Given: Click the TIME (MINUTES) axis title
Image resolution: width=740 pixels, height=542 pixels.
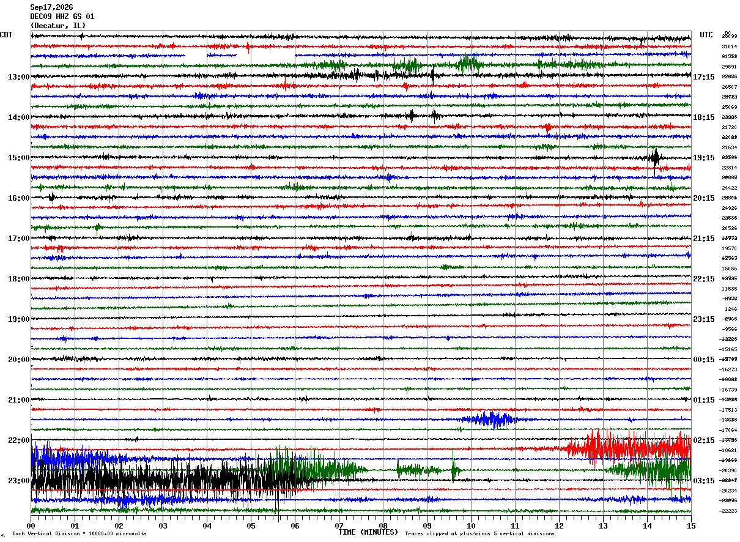Looking at the screenshot, I should (x=368, y=532).
